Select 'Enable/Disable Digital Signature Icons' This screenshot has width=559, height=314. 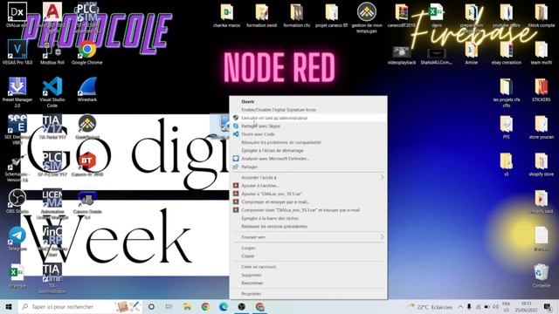(x=308, y=110)
